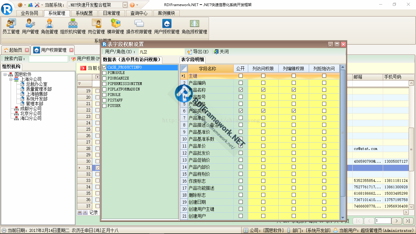Check 列拒绝访问 for 产品编码 row
The image size is (416, 234).
pyautogui.click(x=324, y=83)
